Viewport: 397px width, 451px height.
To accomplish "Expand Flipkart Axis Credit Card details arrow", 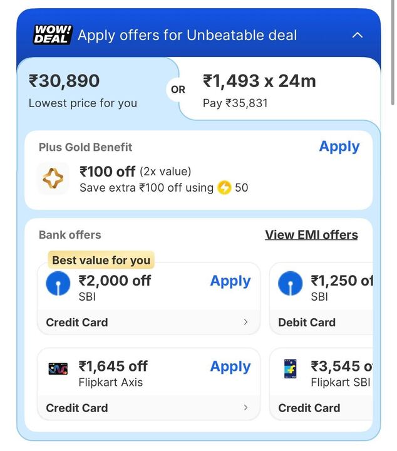I will [x=245, y=408].
